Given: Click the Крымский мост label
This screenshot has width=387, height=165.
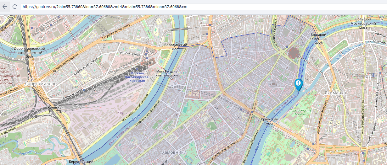Looking at the screenshot, I should click(269, 121).
